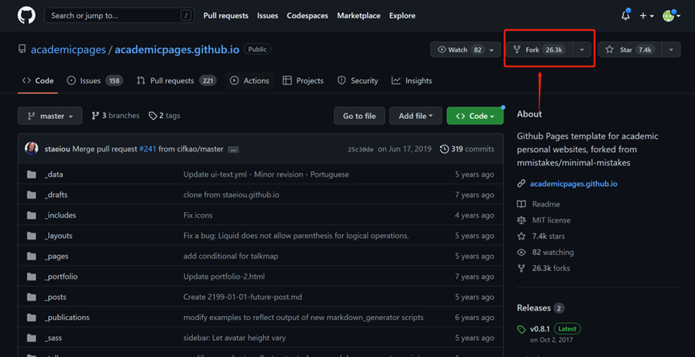Image resolution: width=695 pixels, height=357 pixels.
Task: Open commit 'Update ui-text.yml - Minor revision - Portuguese'
Action: click(266, 174)
